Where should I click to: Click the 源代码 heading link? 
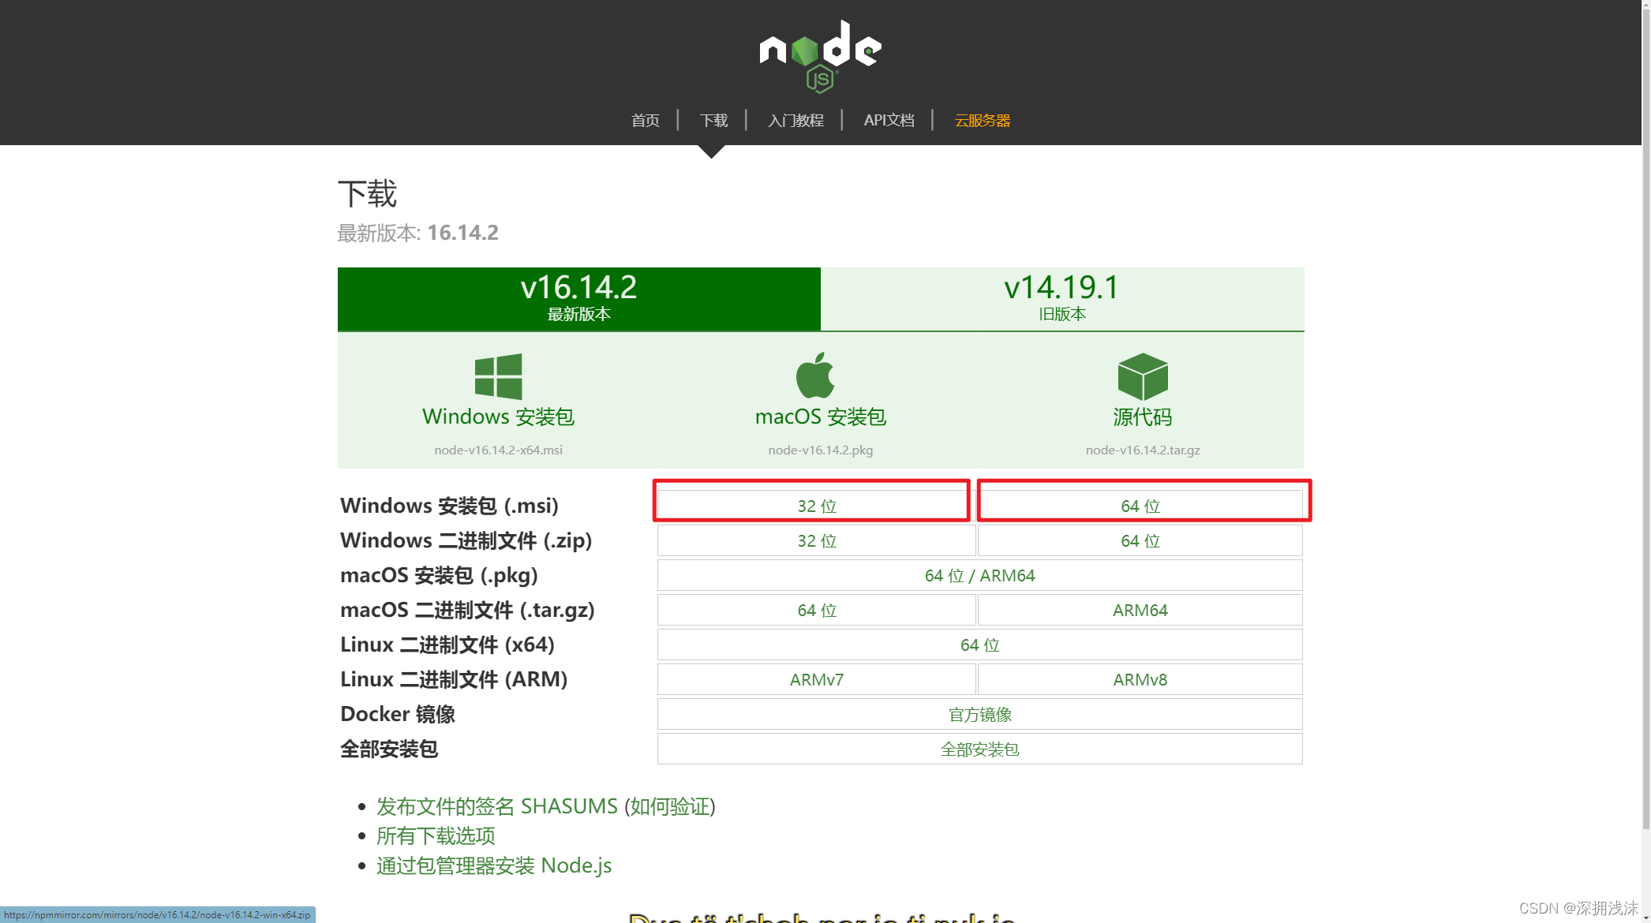[1143, 417]
